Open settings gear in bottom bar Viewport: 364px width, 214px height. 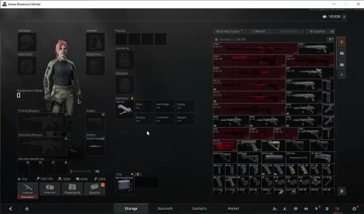click(x=354, y=209)
